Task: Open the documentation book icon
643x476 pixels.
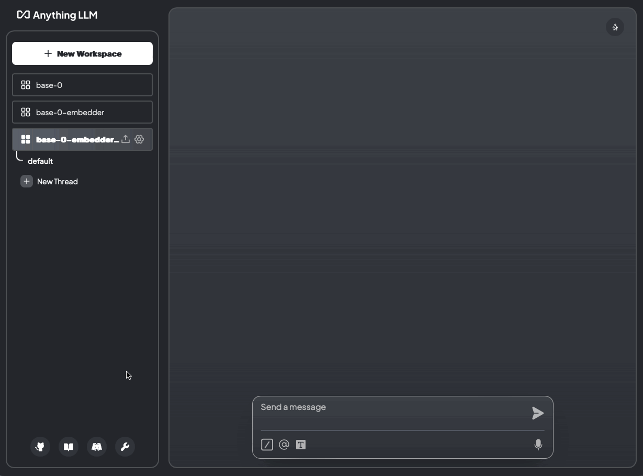Action: tap(69, 447)
